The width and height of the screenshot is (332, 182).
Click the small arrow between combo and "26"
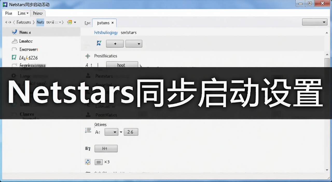coord(121,132)
